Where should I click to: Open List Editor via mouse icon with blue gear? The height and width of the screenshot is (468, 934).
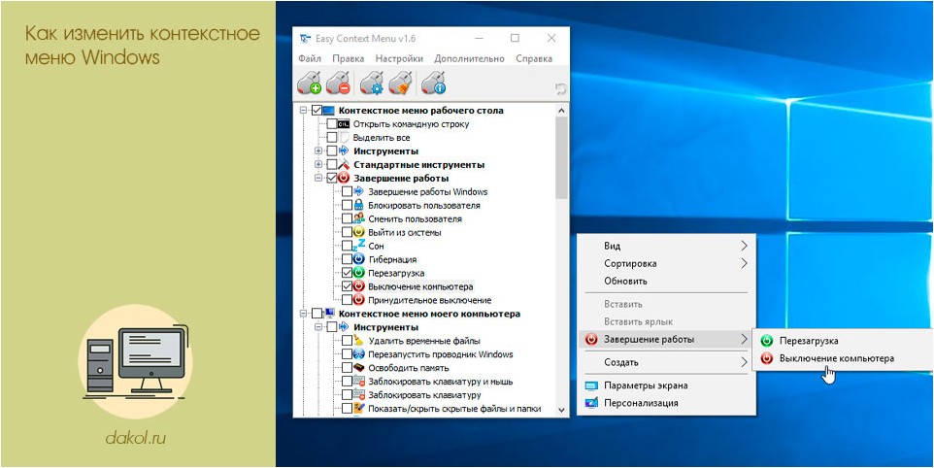[x=372, y=83]
